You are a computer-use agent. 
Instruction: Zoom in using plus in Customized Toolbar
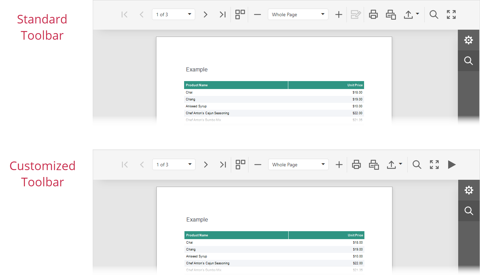[339, 165]
